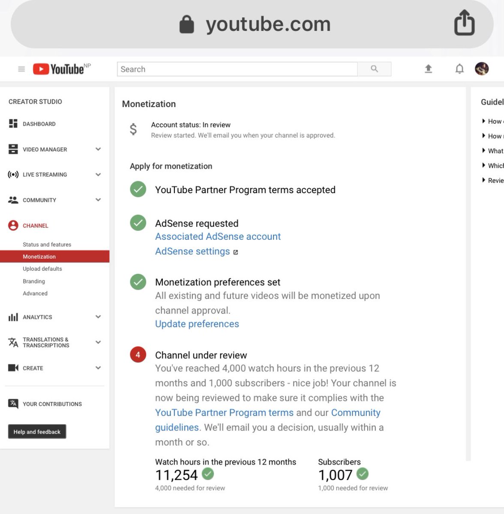The height and width of the screenshot is (514, 504).
Task: Click the '11,254' watch hours value
Action: pyautogui.click(x=176, y=475)
